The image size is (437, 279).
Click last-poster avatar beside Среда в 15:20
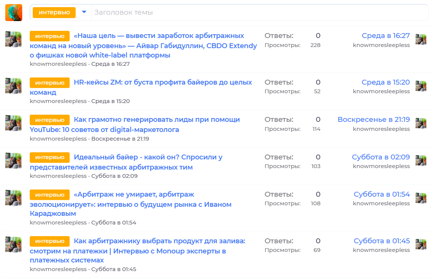tap(421, 86)
